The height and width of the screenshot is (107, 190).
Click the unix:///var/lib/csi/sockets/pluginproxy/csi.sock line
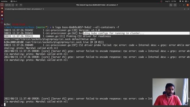point(50,39)
